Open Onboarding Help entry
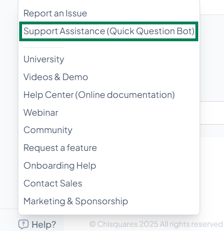The width and height of the screenshot is (224, 231). tap(60, 165)
